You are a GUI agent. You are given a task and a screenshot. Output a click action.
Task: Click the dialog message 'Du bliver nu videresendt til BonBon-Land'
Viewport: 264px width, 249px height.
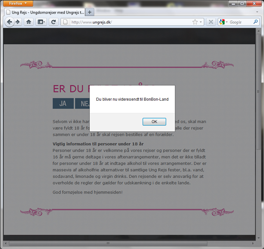[132, 99]
